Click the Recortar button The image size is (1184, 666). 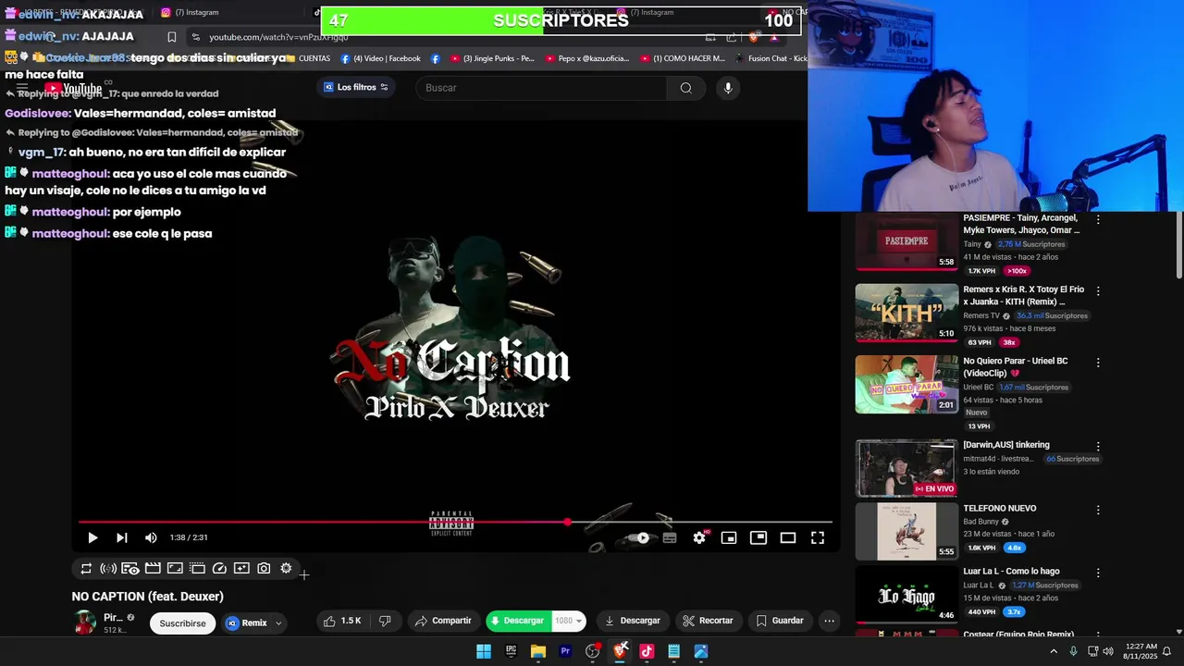(708, 621)
